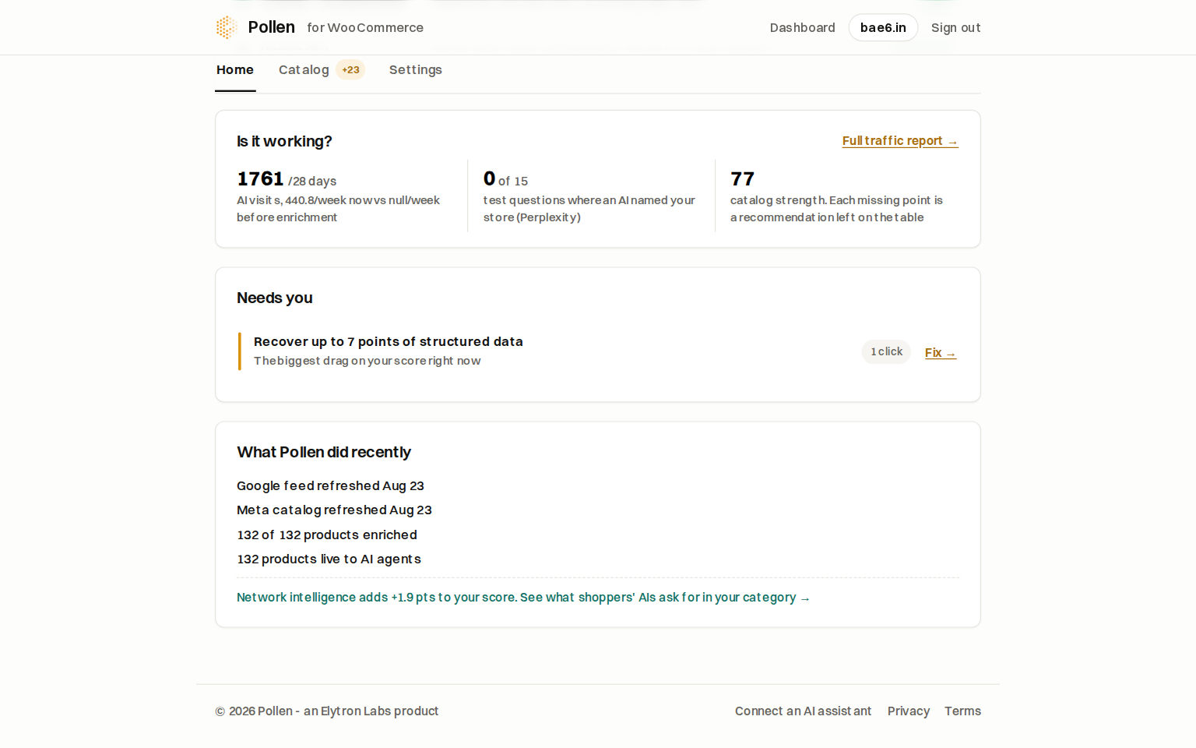Click the +23 catalog badge
Screen dimensions: 1196x748
pos(350,69)
